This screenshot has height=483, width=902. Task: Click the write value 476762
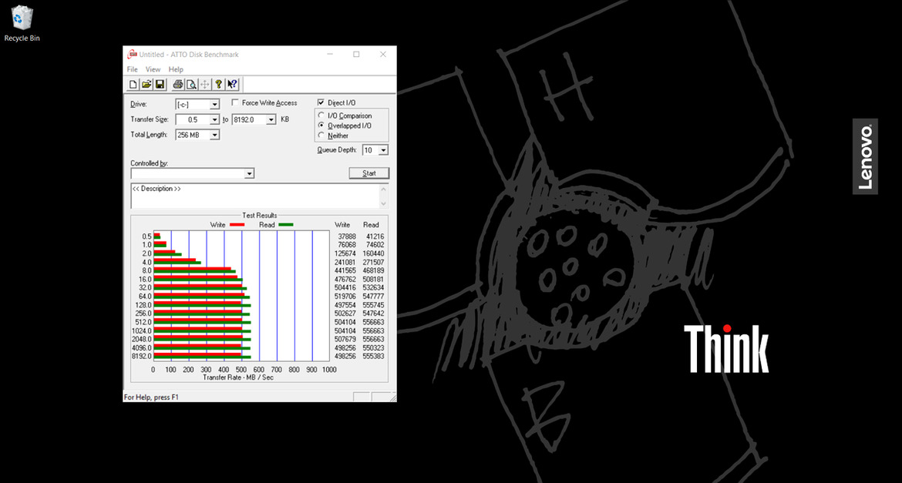(345, 280)
